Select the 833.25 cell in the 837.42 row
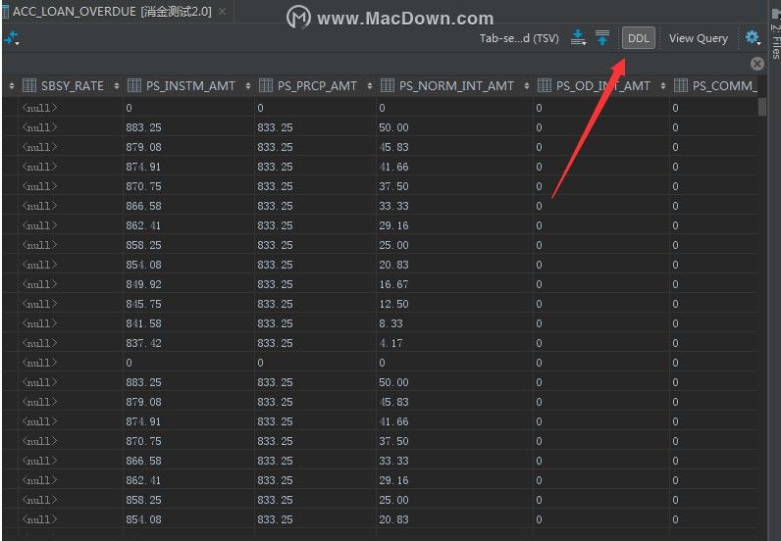The height and width of the screenshot is (541, 781). [x=315, y=343]
